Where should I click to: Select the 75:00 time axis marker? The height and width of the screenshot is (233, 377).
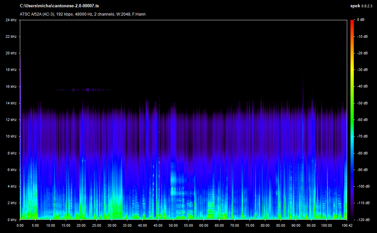coord(250,226)
